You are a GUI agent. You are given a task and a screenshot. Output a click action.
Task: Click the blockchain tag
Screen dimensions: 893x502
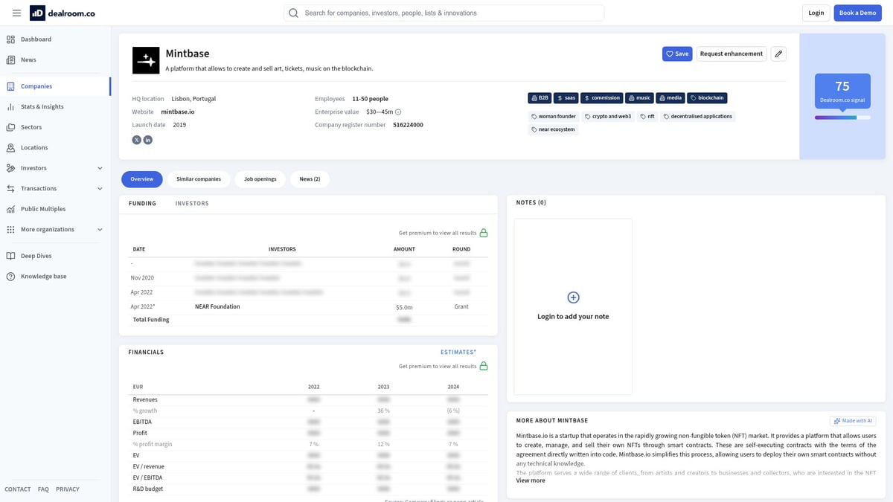click(x=707, y=97)
